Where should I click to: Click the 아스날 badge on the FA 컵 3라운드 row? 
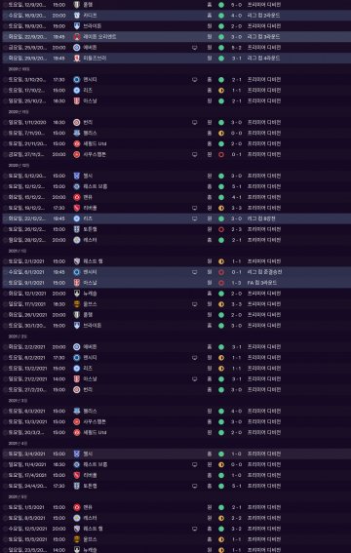click(x=77, y=283)
